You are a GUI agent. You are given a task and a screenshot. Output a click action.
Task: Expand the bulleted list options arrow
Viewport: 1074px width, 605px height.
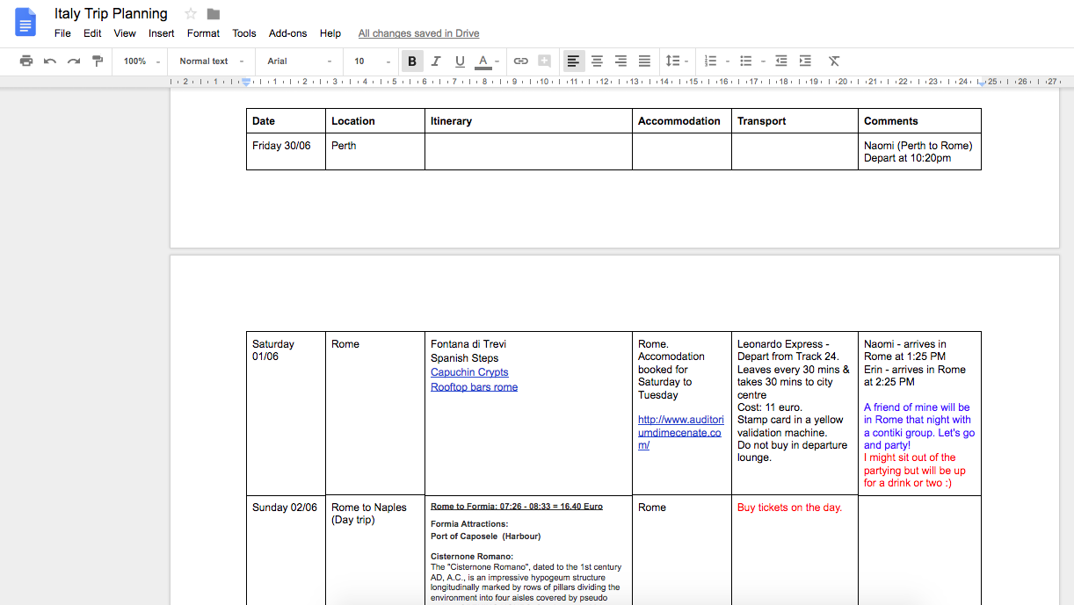[x=763, y=61]
